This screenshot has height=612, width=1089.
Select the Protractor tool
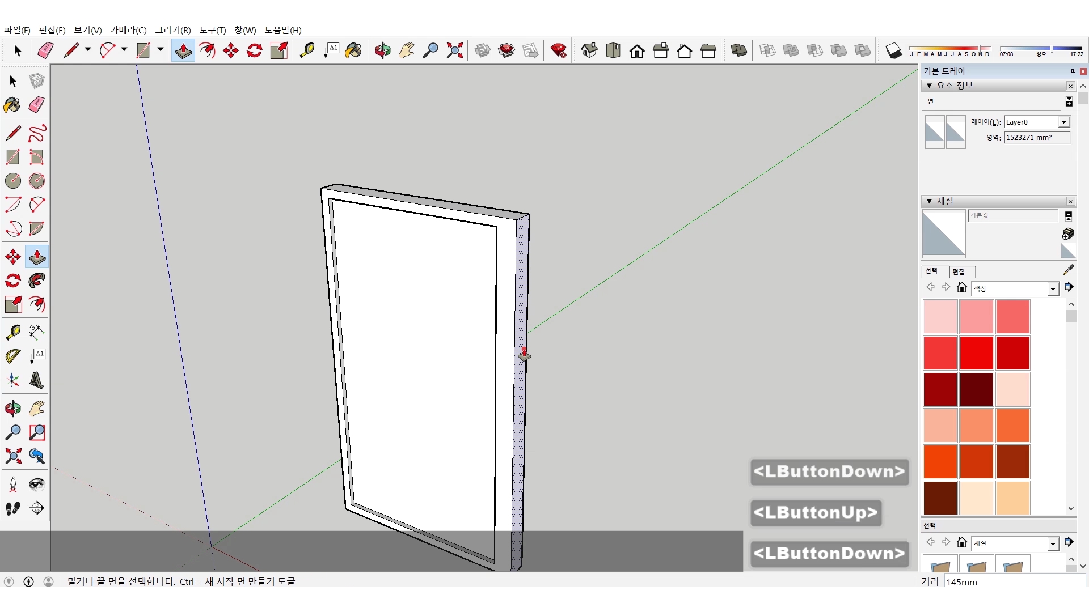click(12, 356)
